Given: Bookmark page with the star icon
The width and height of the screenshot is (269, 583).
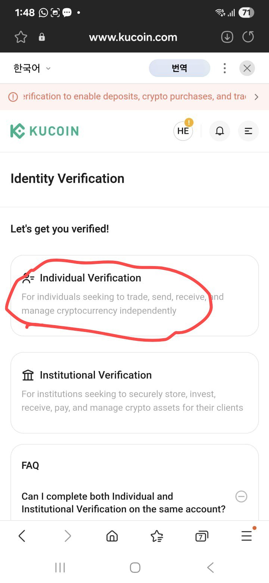Looking at the screenshot, I should click(x=21, y=37).
